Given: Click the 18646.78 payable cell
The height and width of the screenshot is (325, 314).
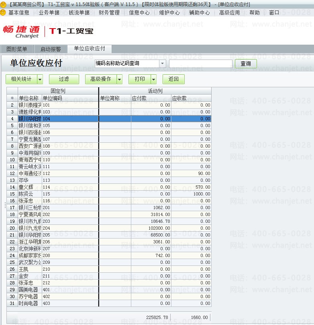Looking at the screenshot, I should point(151,221).
